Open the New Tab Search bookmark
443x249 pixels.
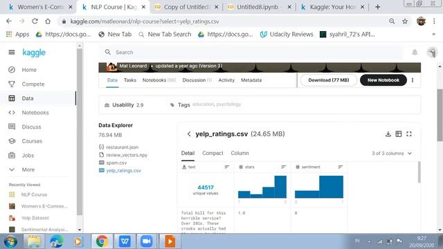point(165,35)
